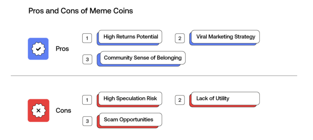
Task: Click the Pros section label
Action: point(62,49)
